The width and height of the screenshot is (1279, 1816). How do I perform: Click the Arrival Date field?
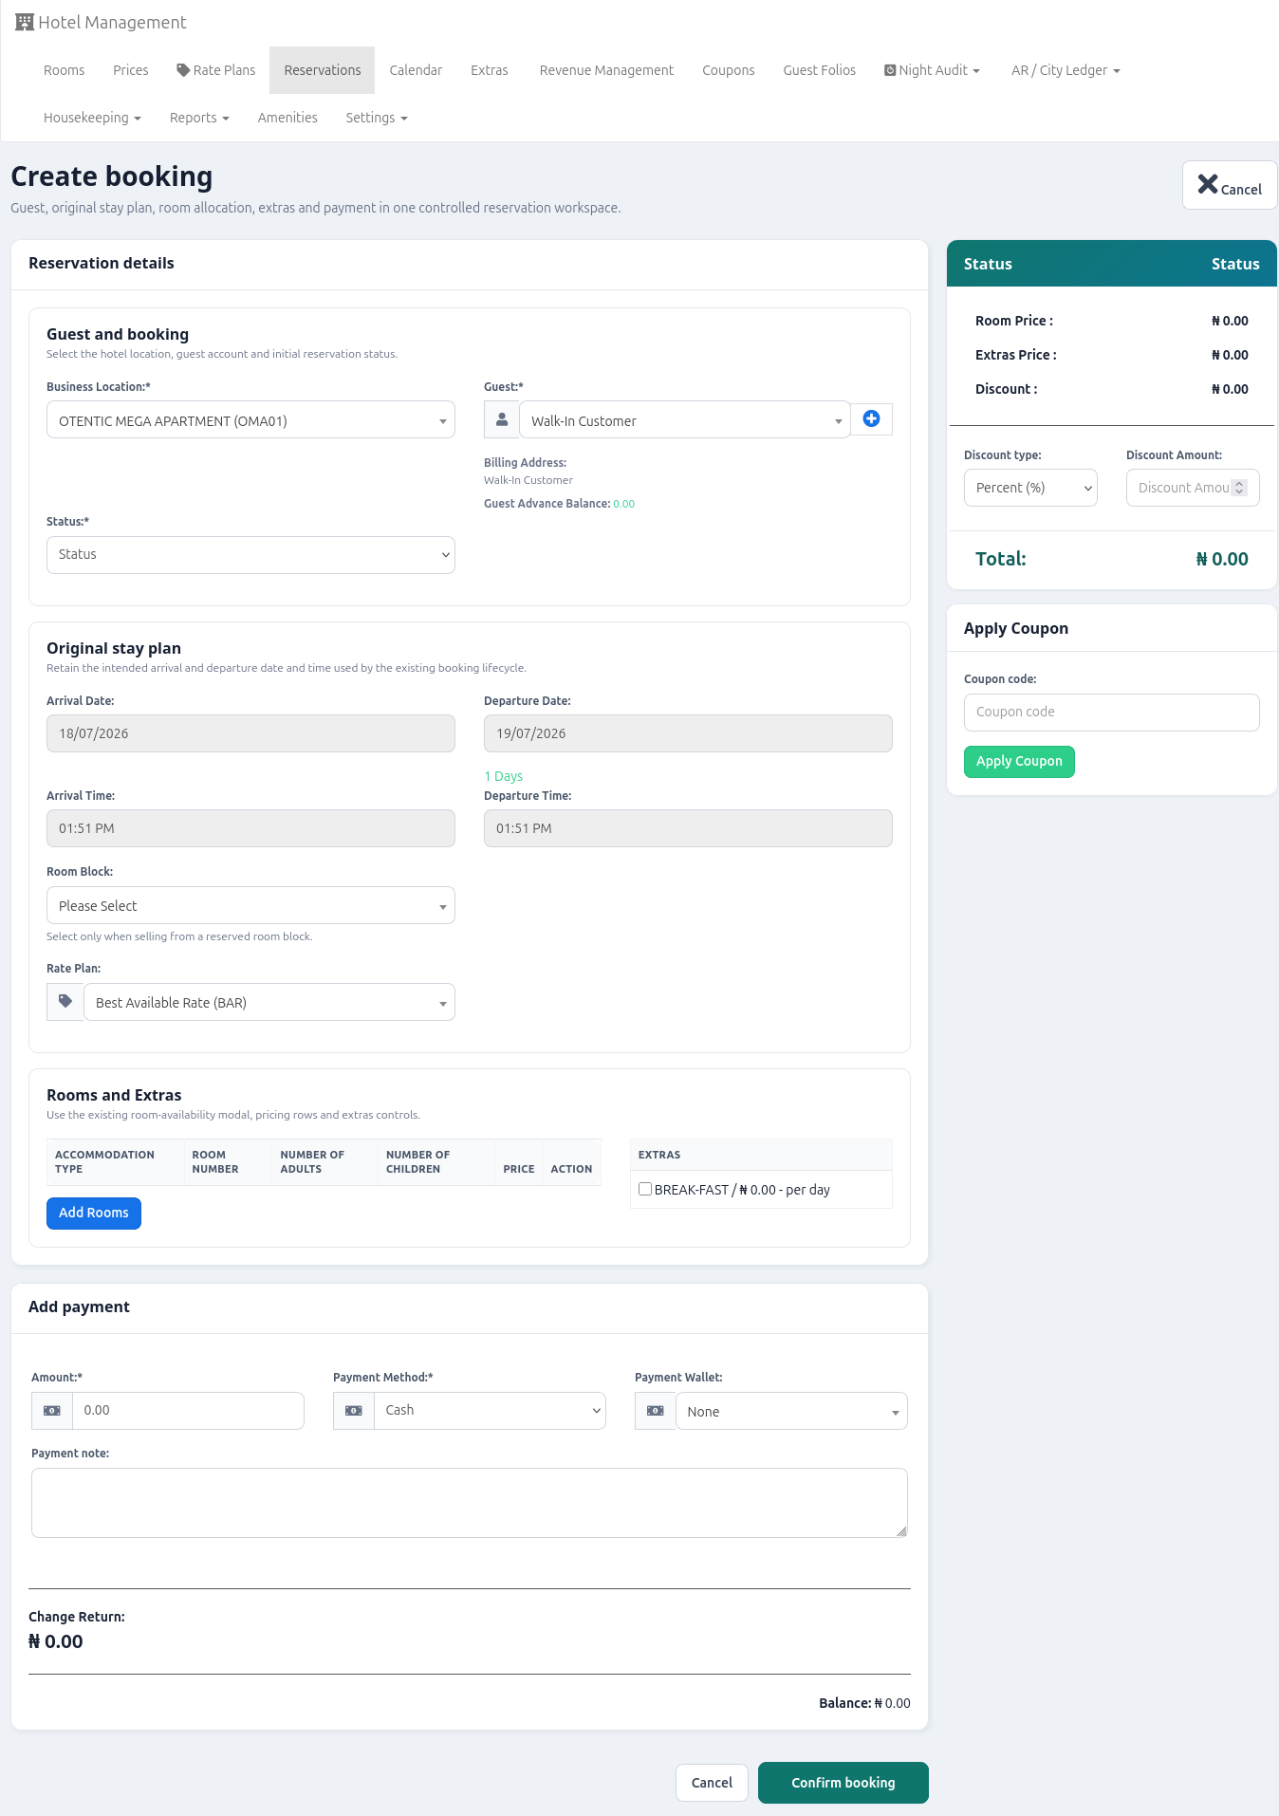pos(250,733)
